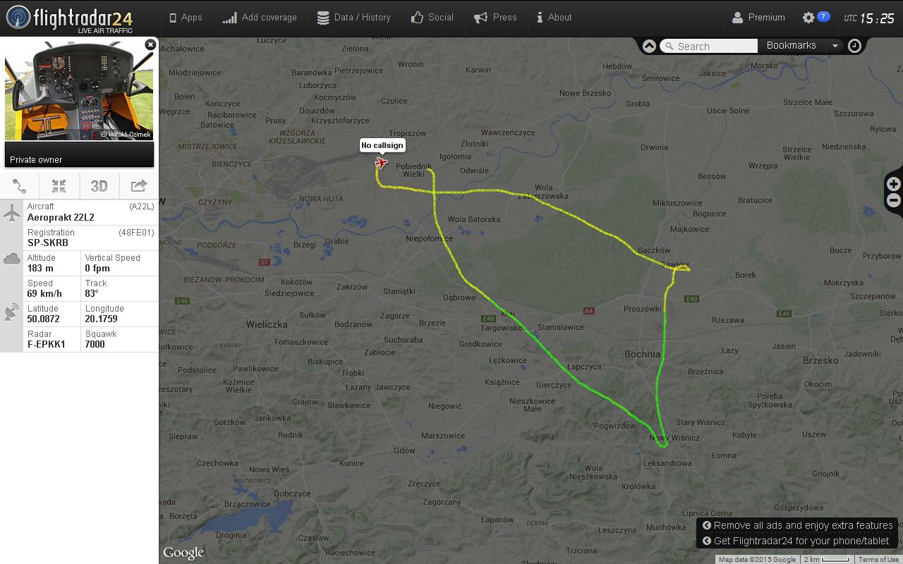The width and height of the screenshot is (903, 564).
Task: Click the route view icon in aircraft panel
Action: point(20,186)
